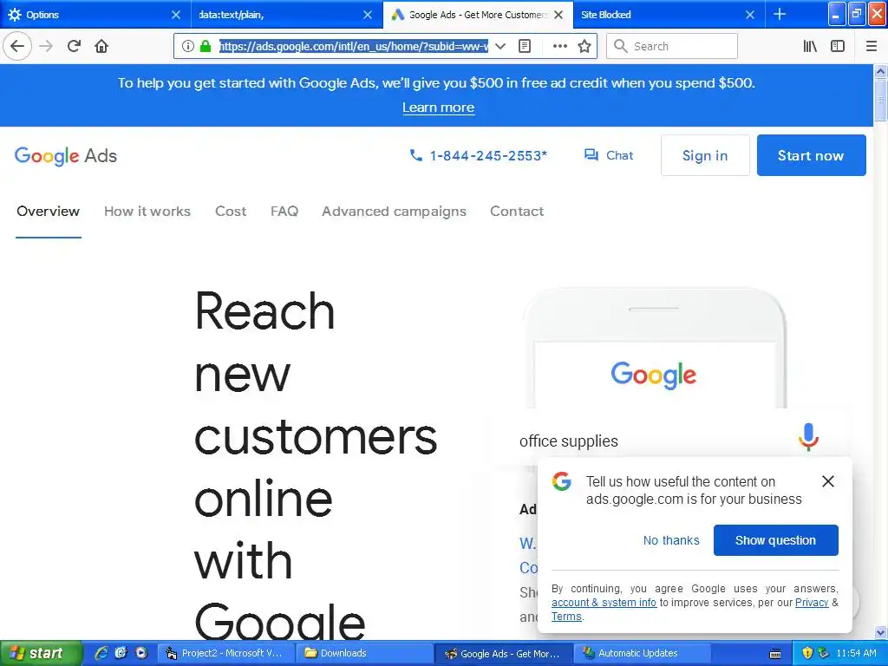Screen dimensions: 888x666
Task: Close the data:text/plain tab
Action: [x=368, y=15]
